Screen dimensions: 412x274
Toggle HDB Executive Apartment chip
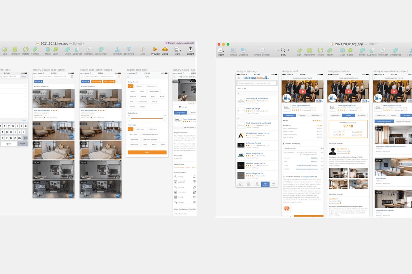[150, 134]
